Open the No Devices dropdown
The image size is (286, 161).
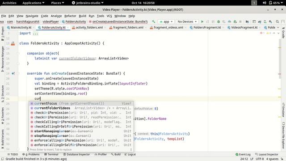(x=187, y=21)
